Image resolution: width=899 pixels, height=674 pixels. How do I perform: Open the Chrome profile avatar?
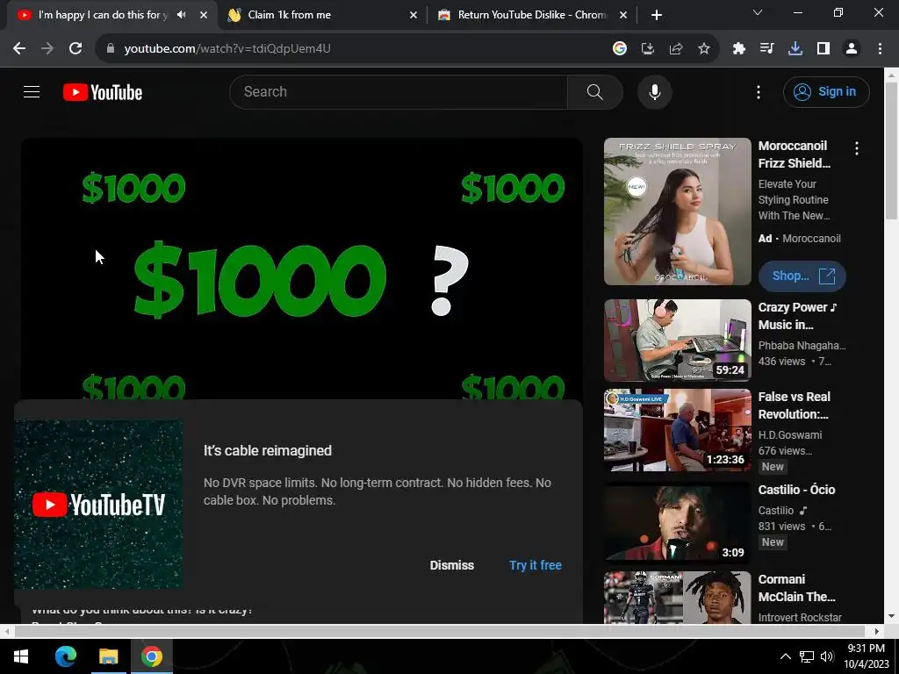852,49
